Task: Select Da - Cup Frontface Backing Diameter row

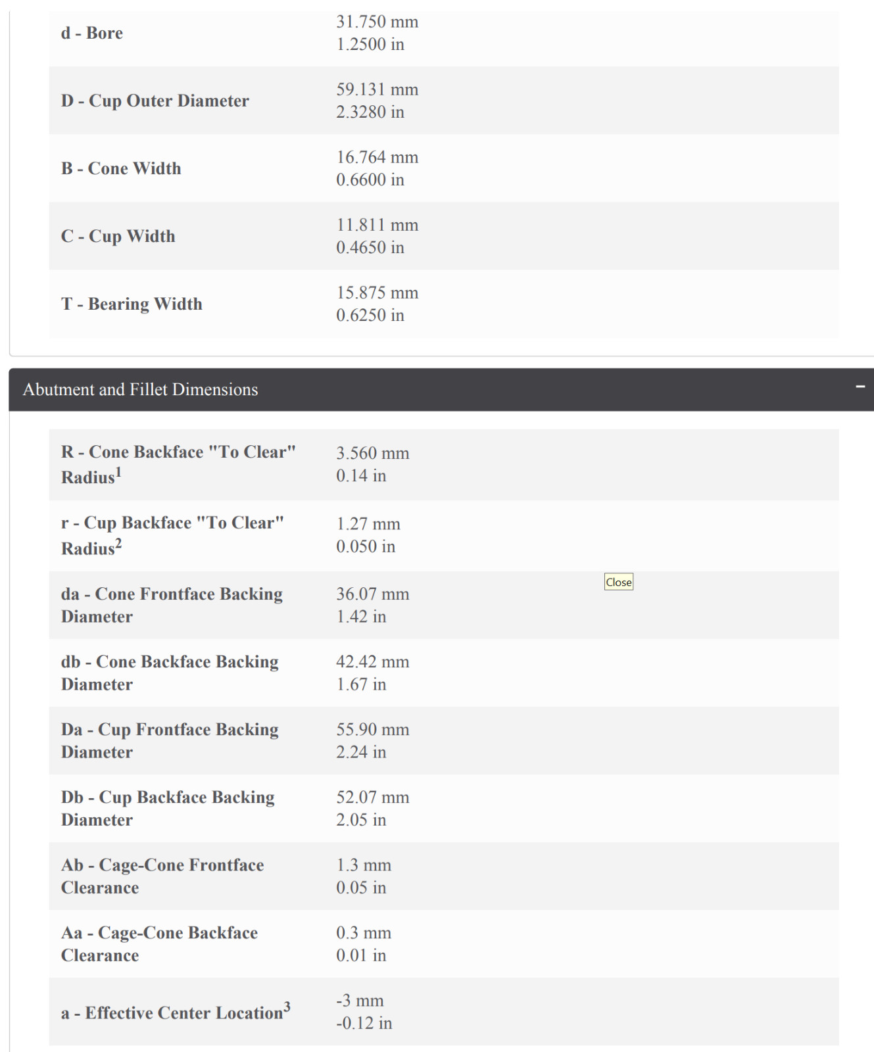Action: tap(444, 740)
